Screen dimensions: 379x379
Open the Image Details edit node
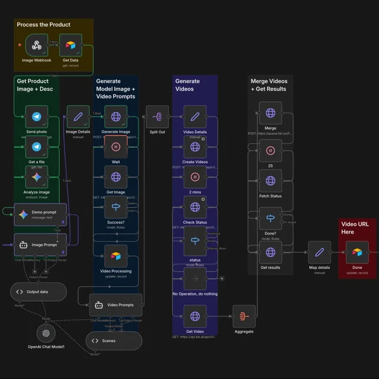coord(78,116)
